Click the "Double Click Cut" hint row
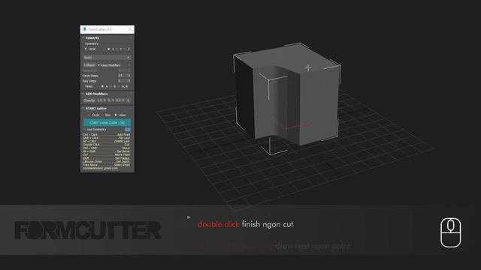The image size is (481, 270). coord(106,145)
